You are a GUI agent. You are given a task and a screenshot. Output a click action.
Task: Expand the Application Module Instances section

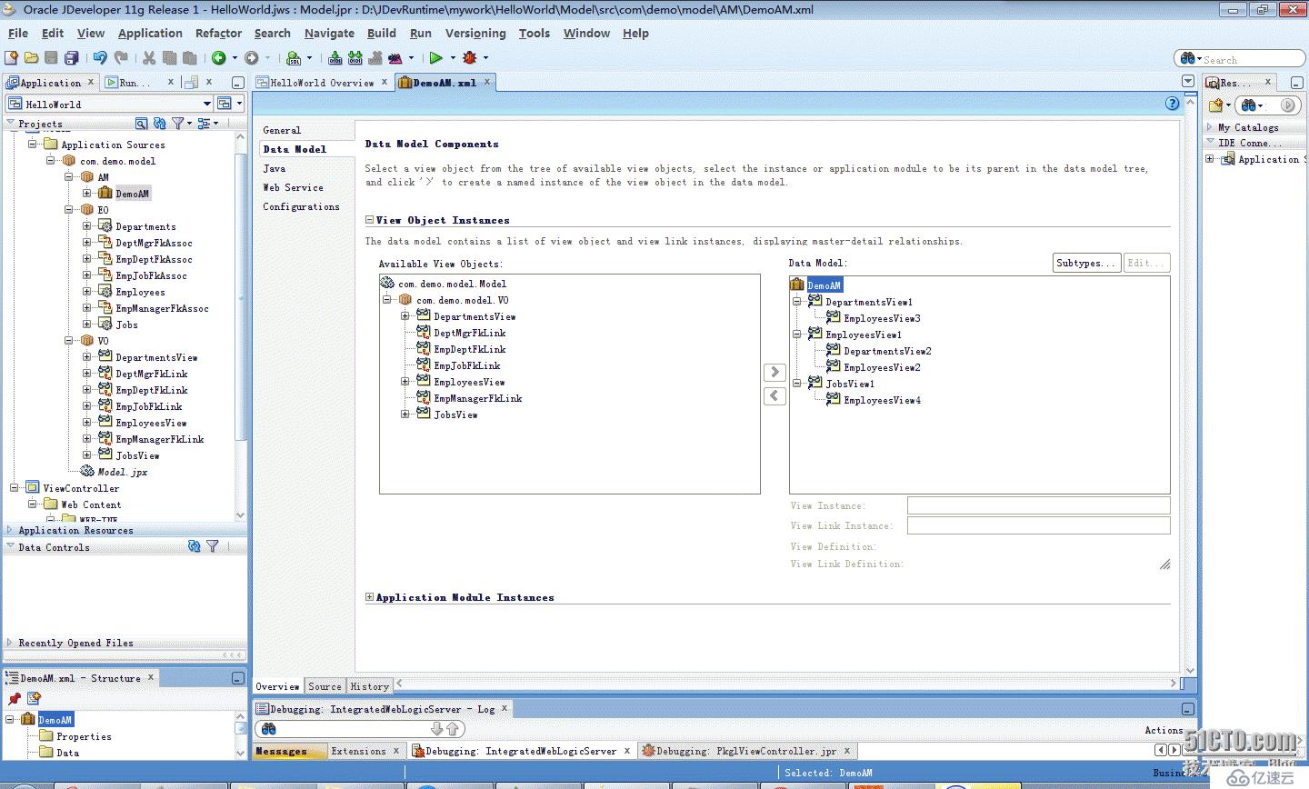[x=370, y=597]
